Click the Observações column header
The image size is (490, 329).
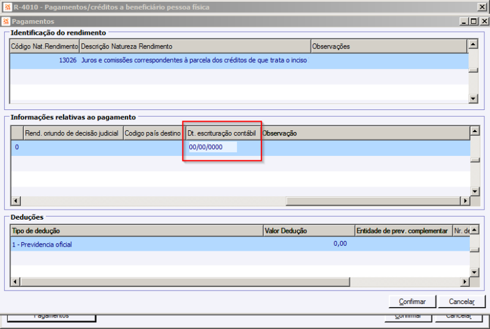(x=389, y=46)
